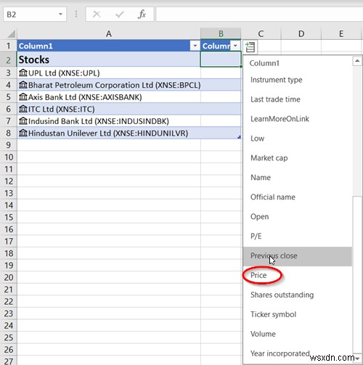Click inside the formula bar input
Viewport: 363px width, 365px height.
tap(259, 15)
